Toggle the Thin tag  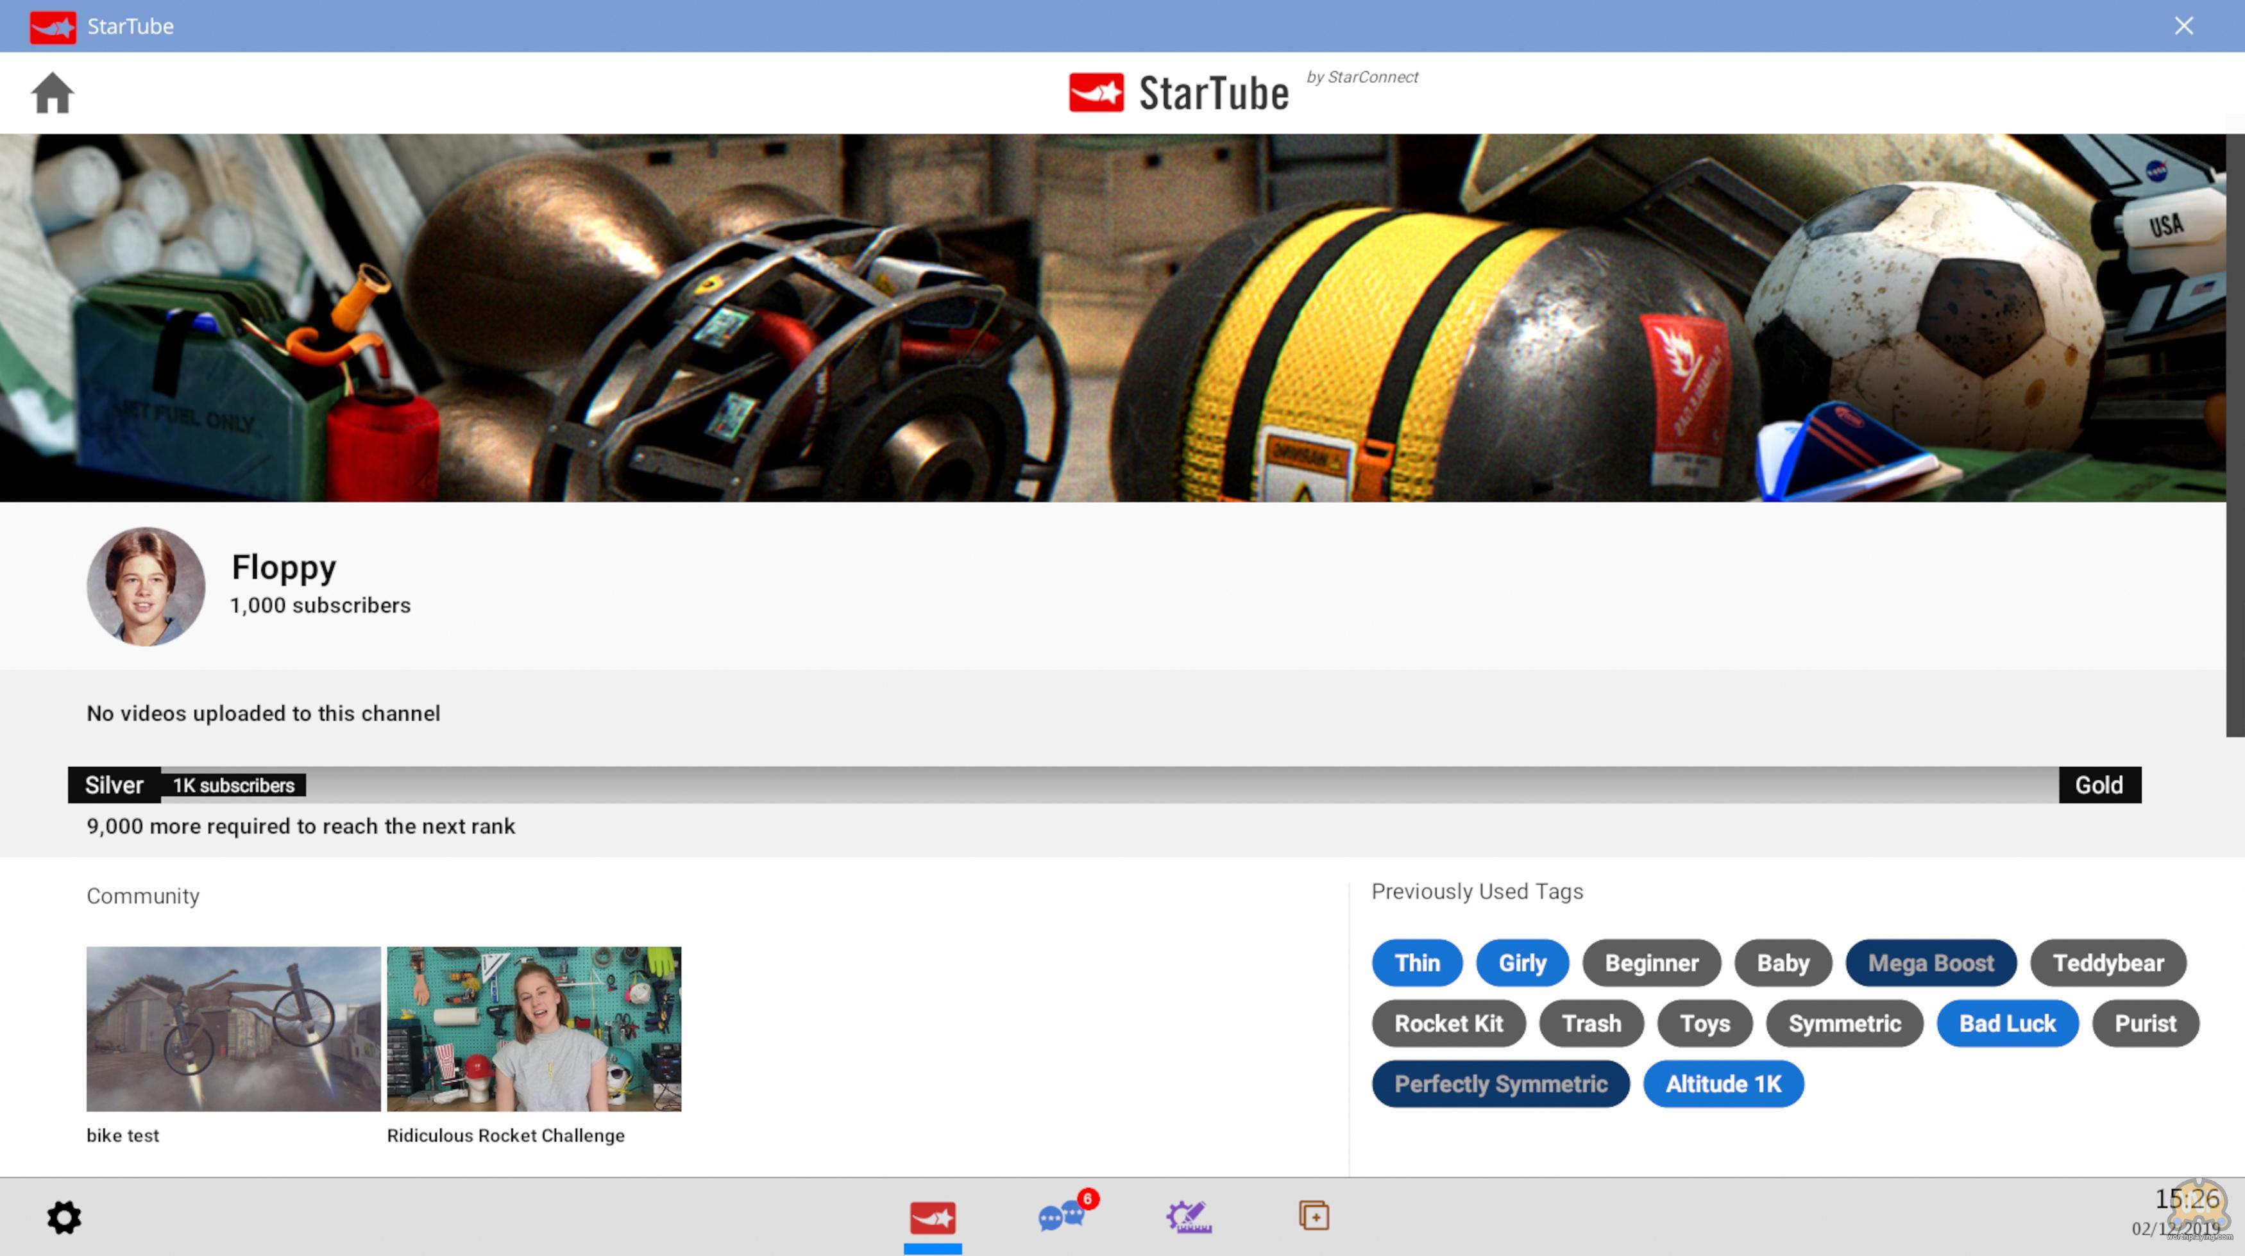pyautogui.click(x=1416, y=962)
